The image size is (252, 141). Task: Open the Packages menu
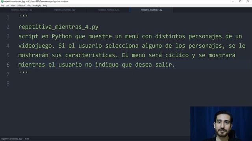pos(37,5)
